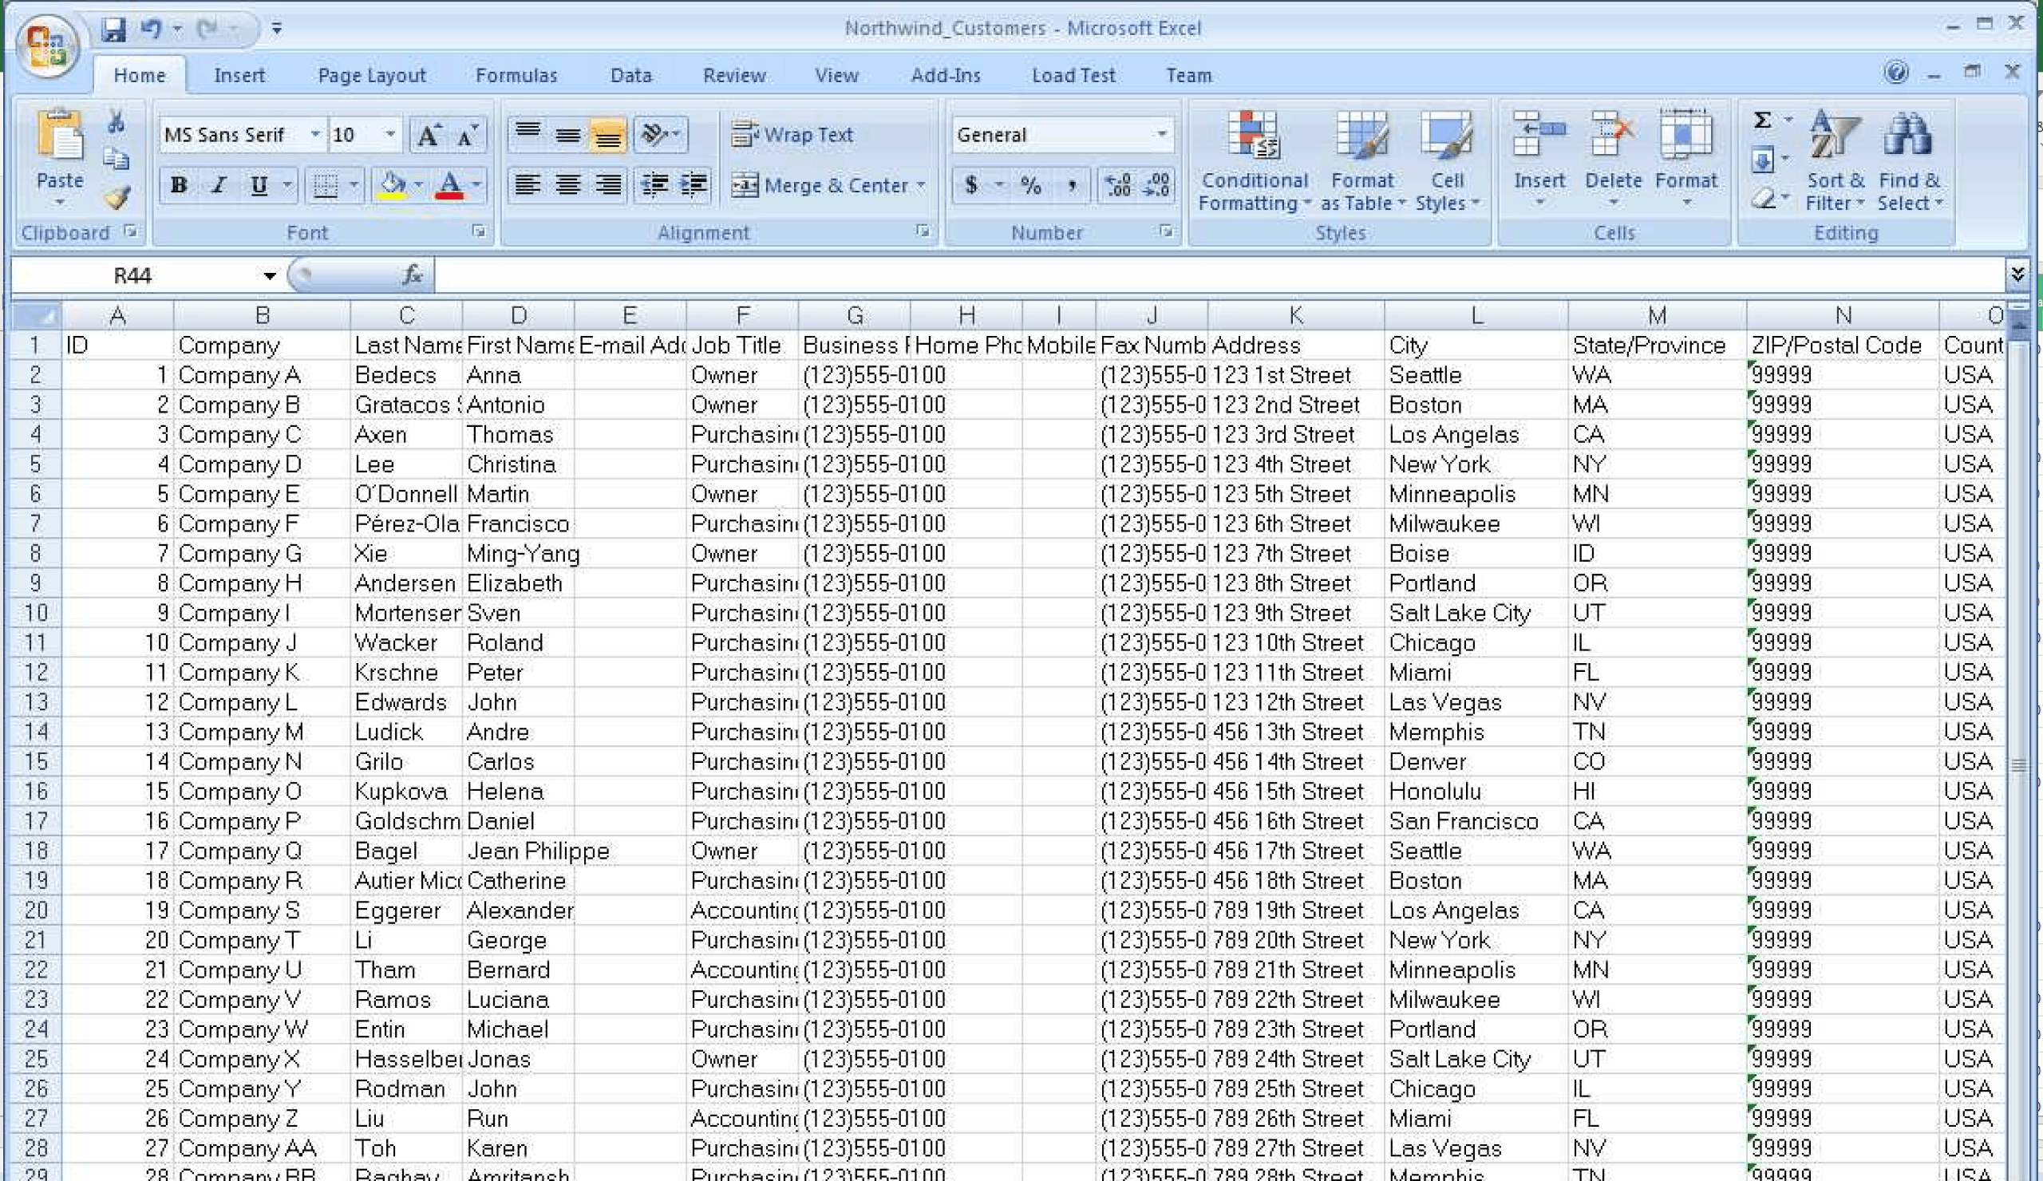Click the AutoSum sigma icon
Image resolution: width=2043 pixels, height=1181 pixels.
pyautogui.click(x=1763, y=120)
